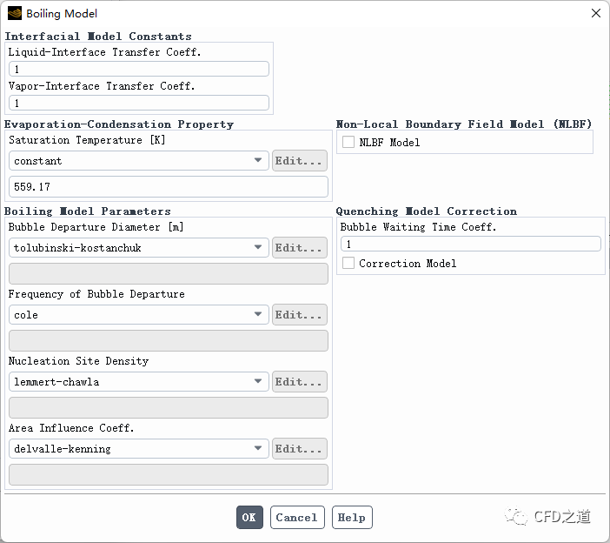Click Edit beside delvalle-kenning dropdown
This screenshot has width=610, height=543.
point(300,449)
